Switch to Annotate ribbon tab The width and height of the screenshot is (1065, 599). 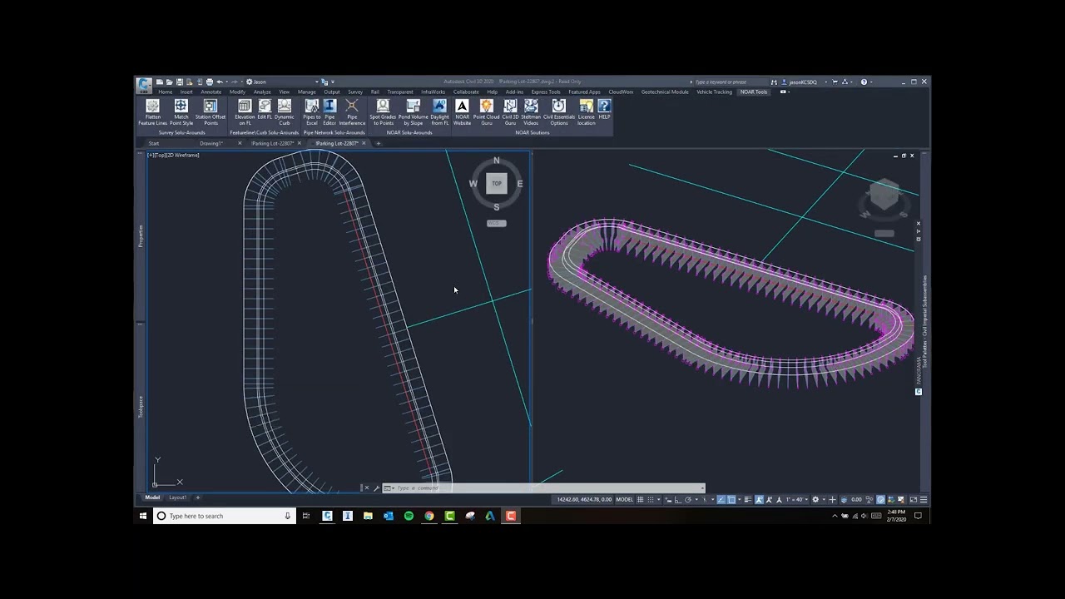(211, 92)
